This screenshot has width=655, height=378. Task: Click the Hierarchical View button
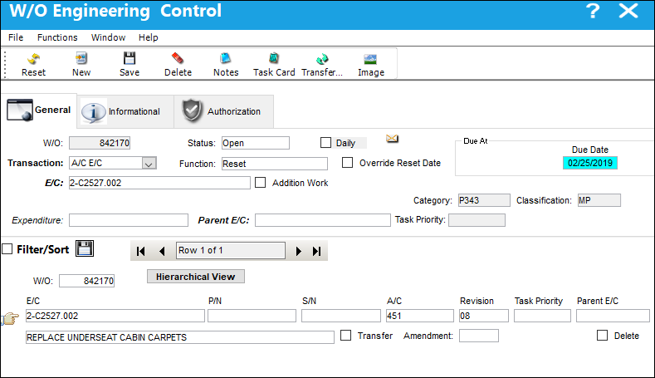click(195, 277)
